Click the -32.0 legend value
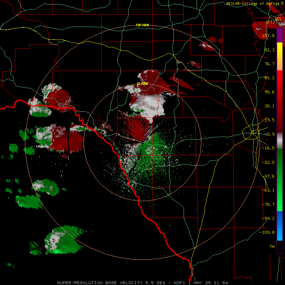 (x=268, y=162)
